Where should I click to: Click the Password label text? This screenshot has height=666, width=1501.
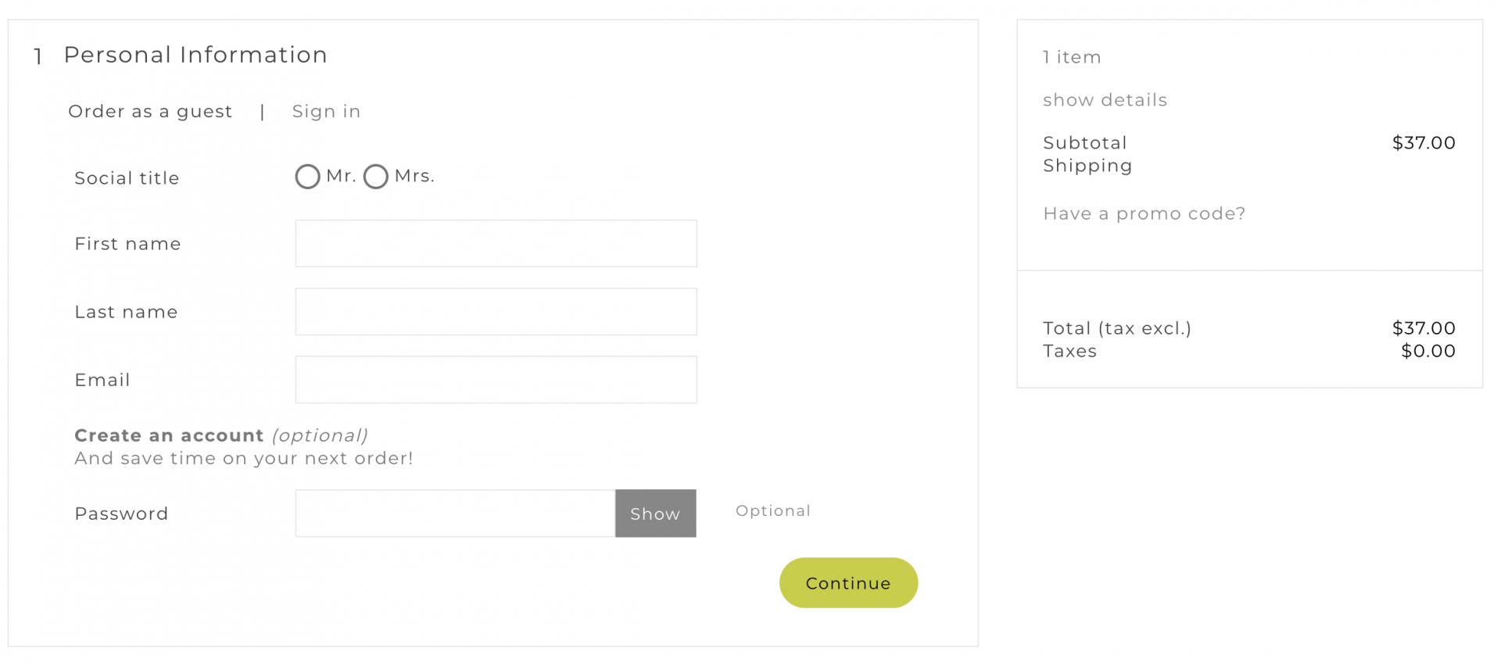coord(121,514)
